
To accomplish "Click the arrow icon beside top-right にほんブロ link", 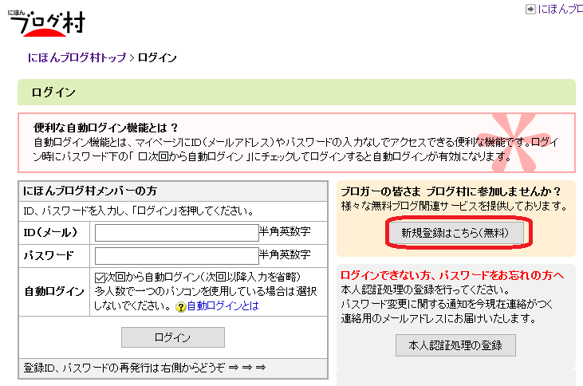I will coord(530,9).
